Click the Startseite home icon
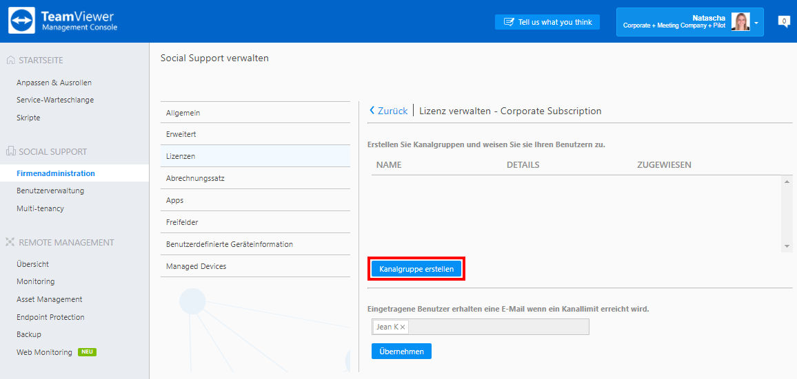Screen dimensions: 797x379 pos(10,61)
